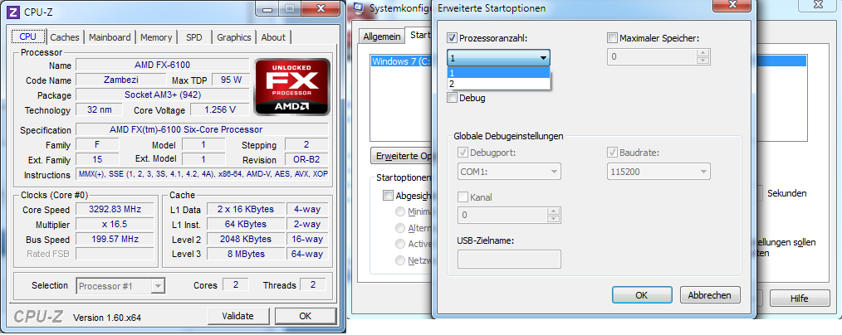Viewport: 842px width, 335px height.
Task: Select the Alternative shell radio option
Action: click(x=400, y=228)
